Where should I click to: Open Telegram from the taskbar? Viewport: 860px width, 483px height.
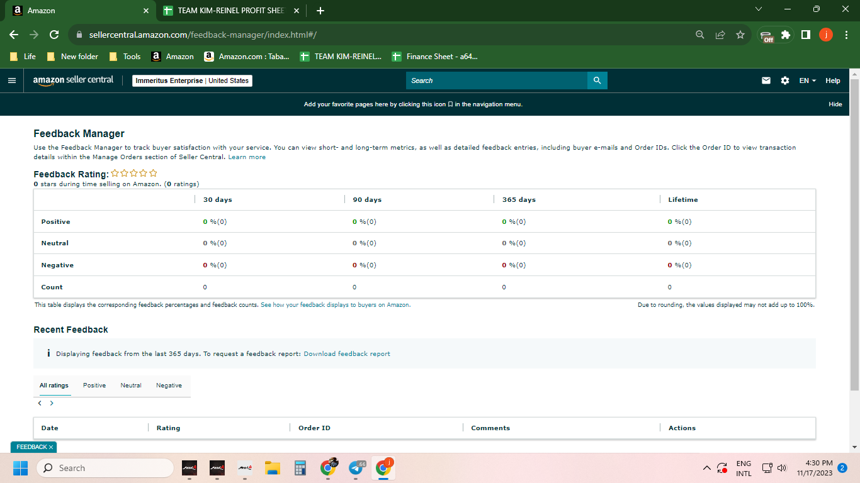pos(356,468)
